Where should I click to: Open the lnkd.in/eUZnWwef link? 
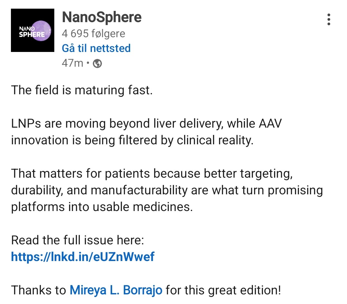pos(83,257)
